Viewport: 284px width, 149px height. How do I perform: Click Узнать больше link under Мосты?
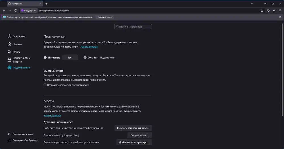click(x=52, y=115)
